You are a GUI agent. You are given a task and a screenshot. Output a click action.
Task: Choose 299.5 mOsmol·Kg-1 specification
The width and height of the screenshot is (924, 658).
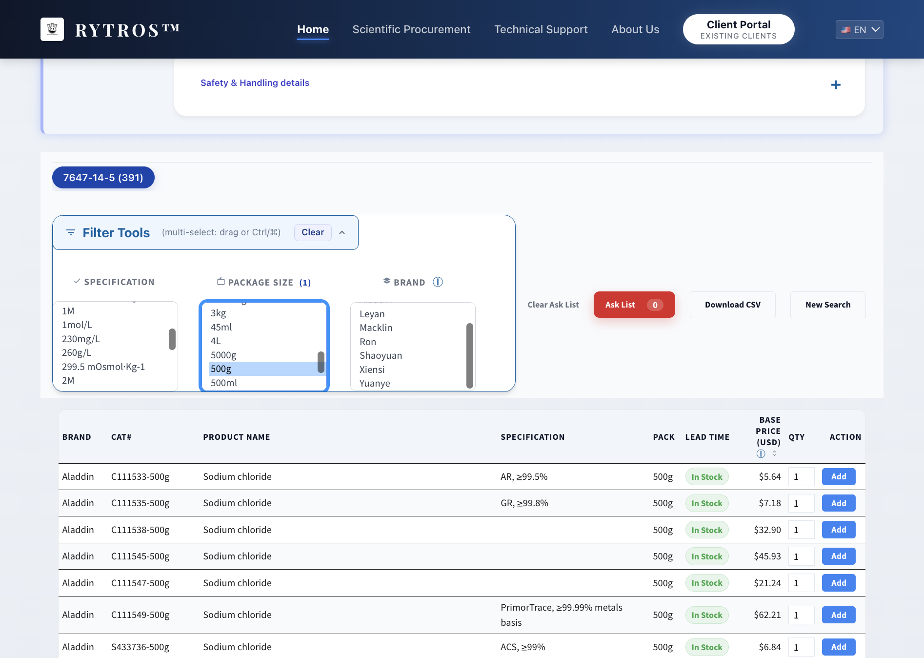[115, 367]
